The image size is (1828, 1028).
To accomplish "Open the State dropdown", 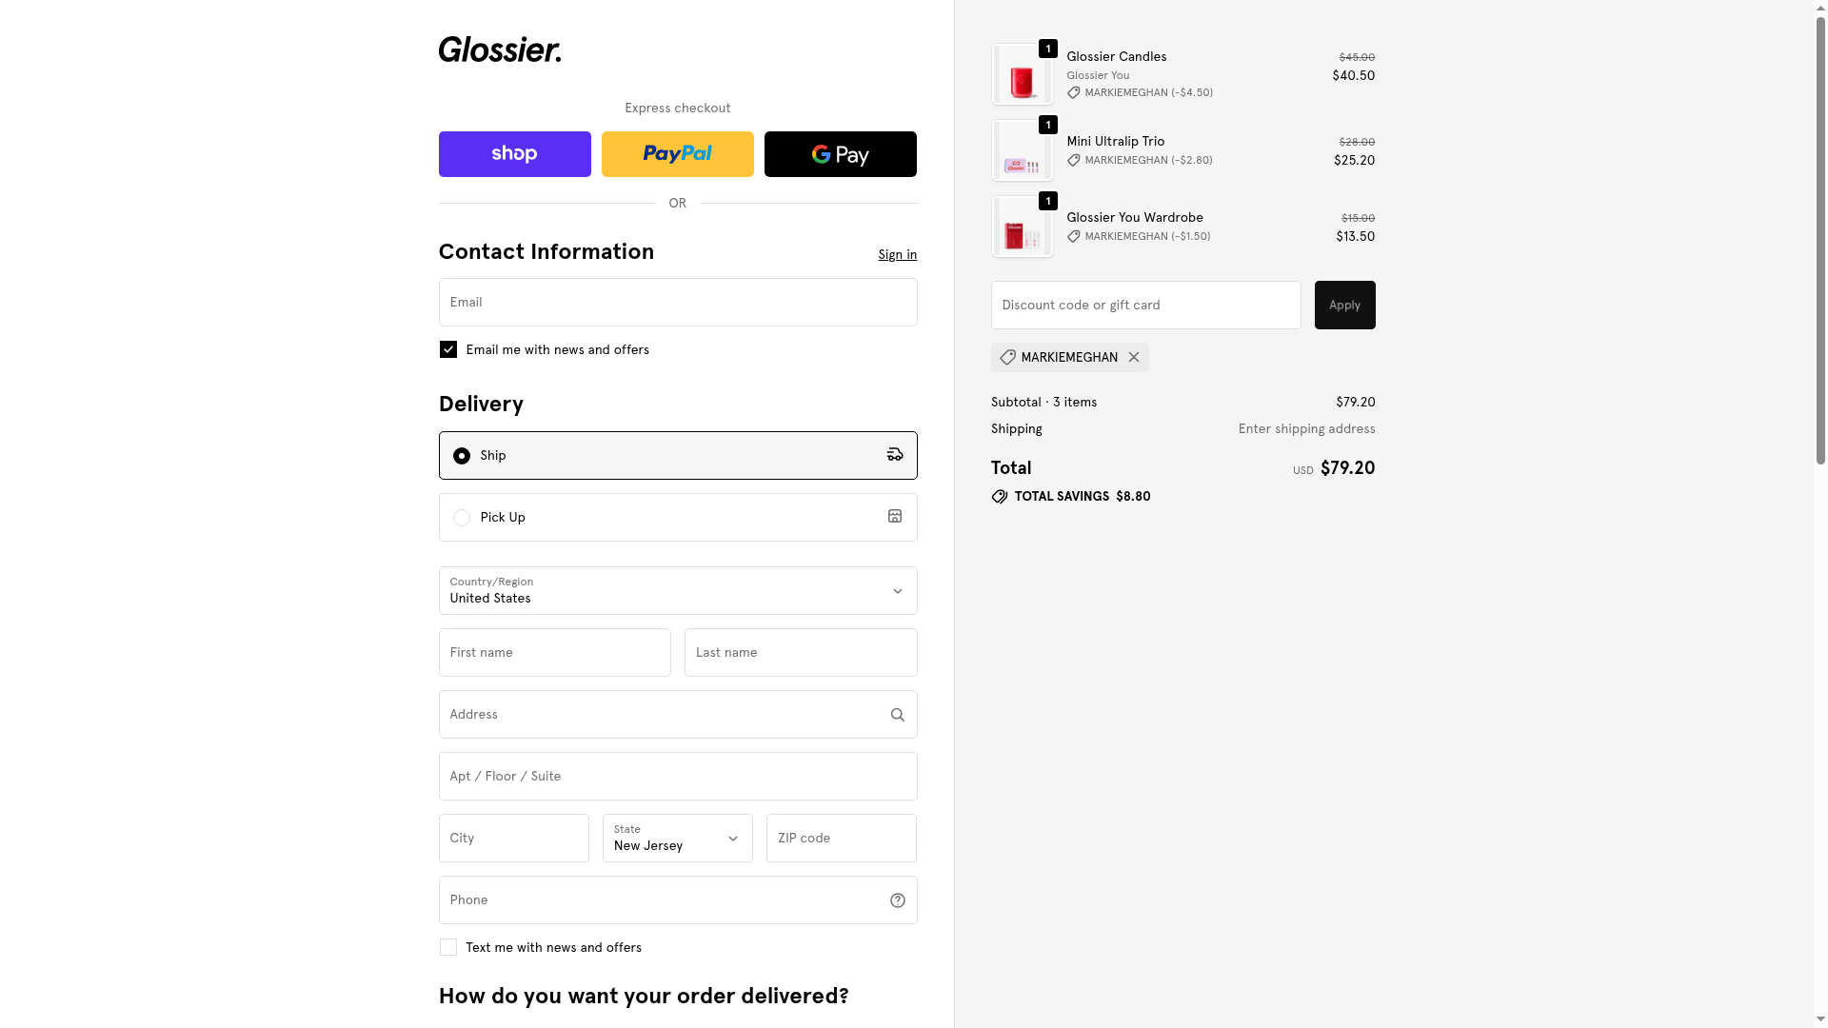I will 678,839.
